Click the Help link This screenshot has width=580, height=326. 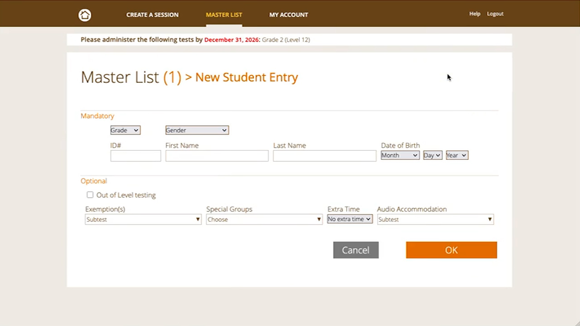[x=474, y=14]
